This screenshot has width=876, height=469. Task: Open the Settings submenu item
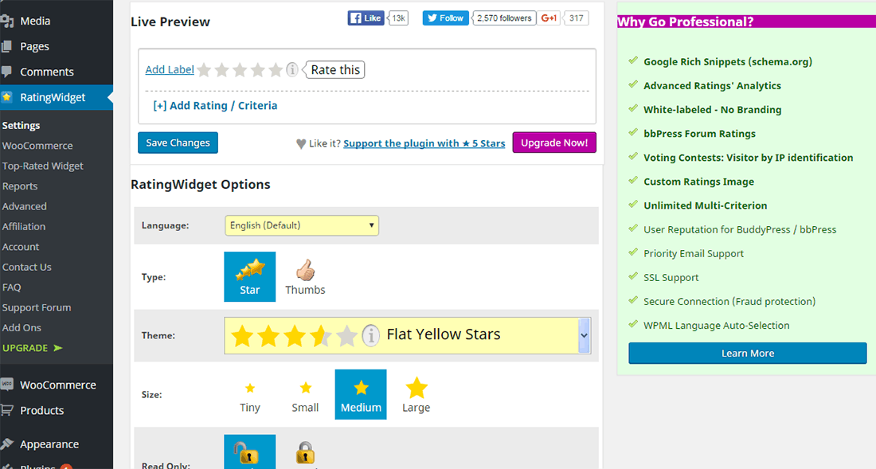pos(22,125)
